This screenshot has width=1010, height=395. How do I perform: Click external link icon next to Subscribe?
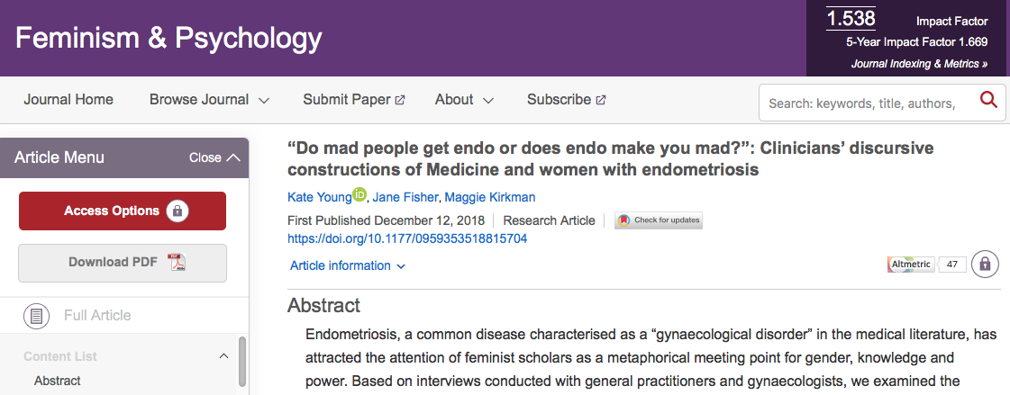[601, 100]
